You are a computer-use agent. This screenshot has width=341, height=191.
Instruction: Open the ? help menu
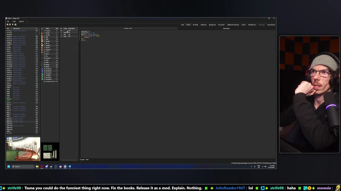point(27,21)
